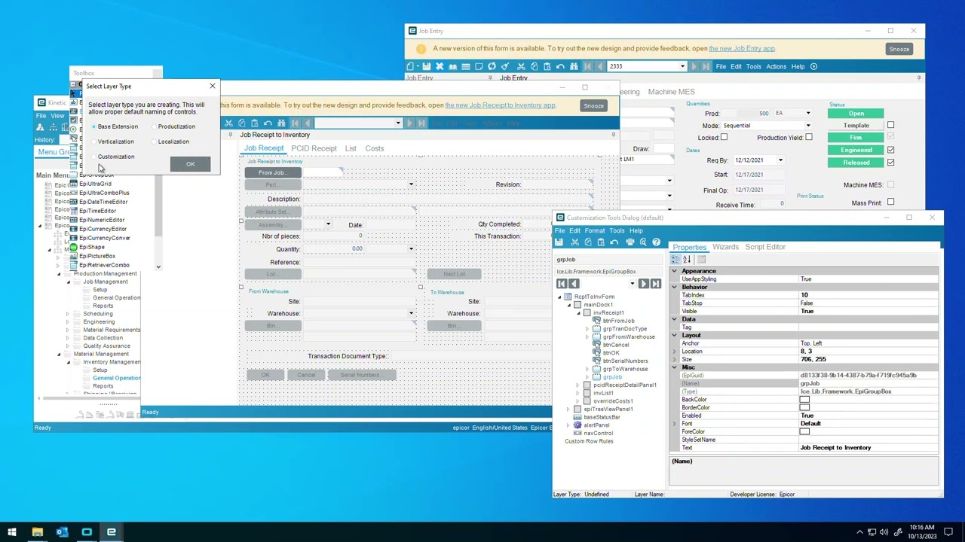Collapse the Appearance category in Properties
The image size is (965, 542).
point(675,271)
